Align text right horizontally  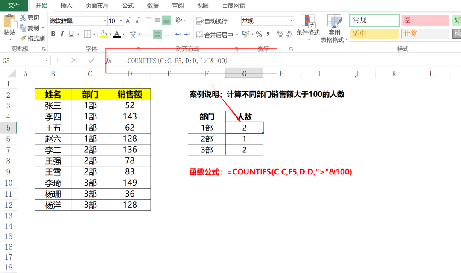pos(167,35)
